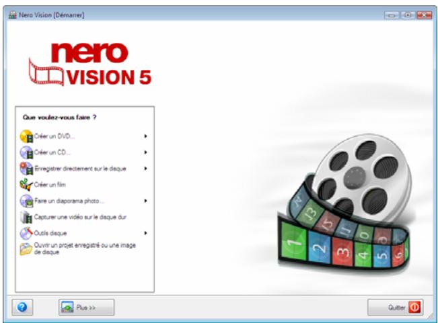Choose Capturer une vidéo sur le disque dur
The image size is (438, 323).
point(80,217)
